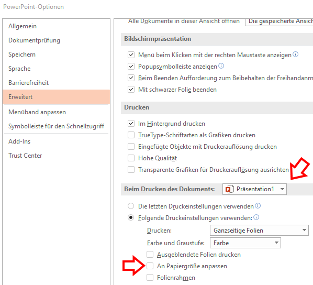Check Folienrahmen option

150,278
